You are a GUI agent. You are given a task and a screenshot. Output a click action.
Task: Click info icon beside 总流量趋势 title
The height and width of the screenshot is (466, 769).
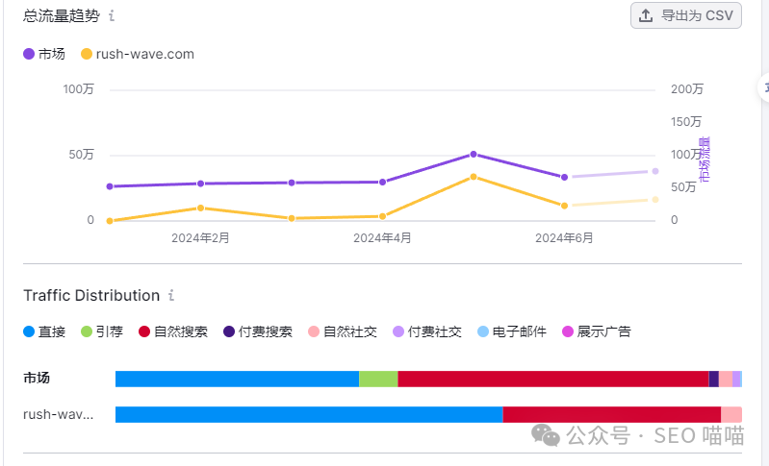(x=112, y=15)
